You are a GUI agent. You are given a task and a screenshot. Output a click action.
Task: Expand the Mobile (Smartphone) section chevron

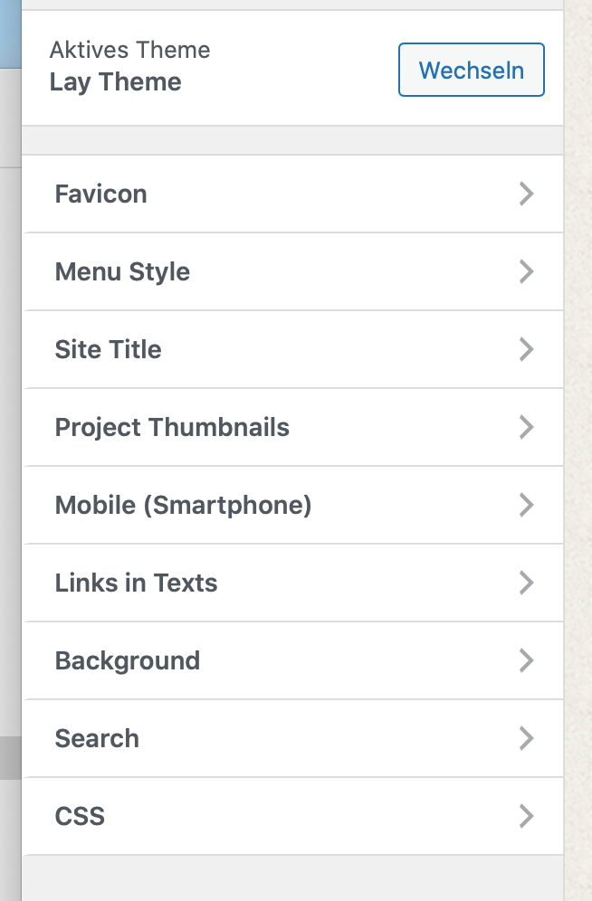527,505
